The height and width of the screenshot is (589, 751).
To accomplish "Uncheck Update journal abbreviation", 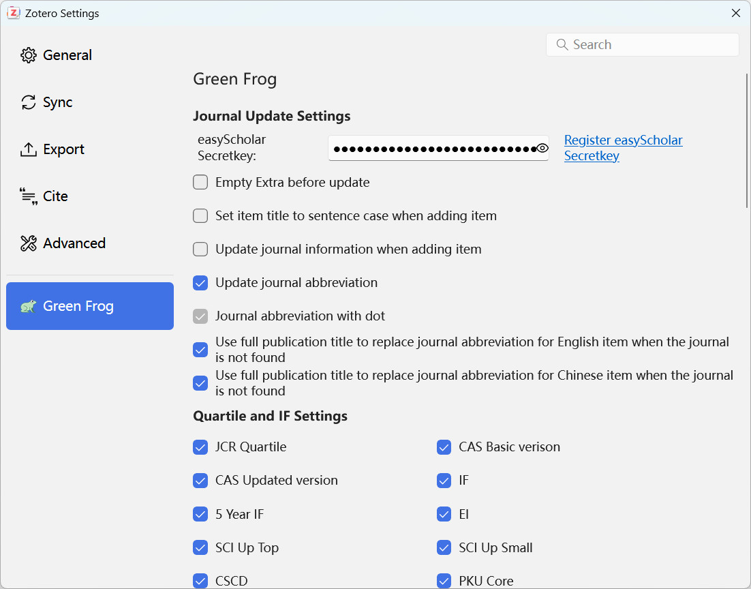I will pyautogui.click(x=200, y=283).
